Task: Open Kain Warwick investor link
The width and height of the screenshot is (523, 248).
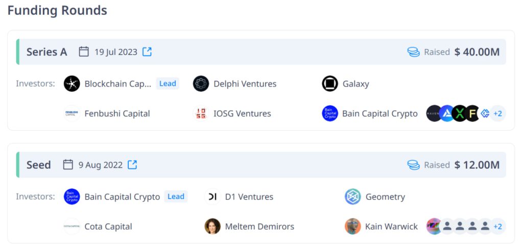Action: click(392, 227)
